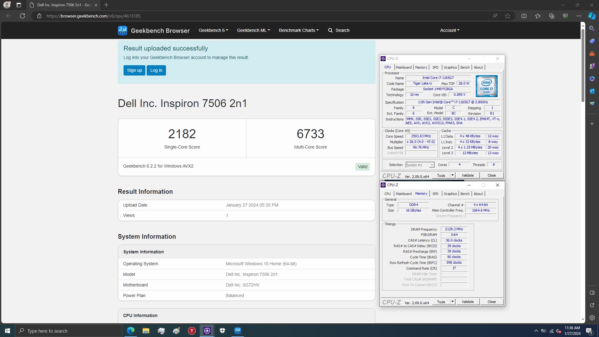This screenshot has width=599, height=337.
Task: Click the Sign up button
Action: (x=134, y=70)
